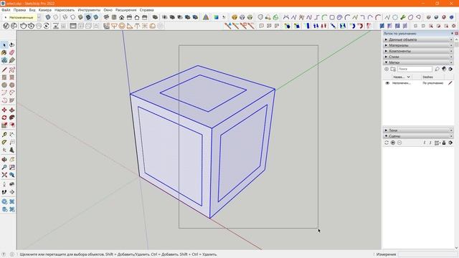This screenshot has height=258, width=459.
Task: Click in the tags Поиск search field
Action: pyautogui.click(x=415, y=69)
